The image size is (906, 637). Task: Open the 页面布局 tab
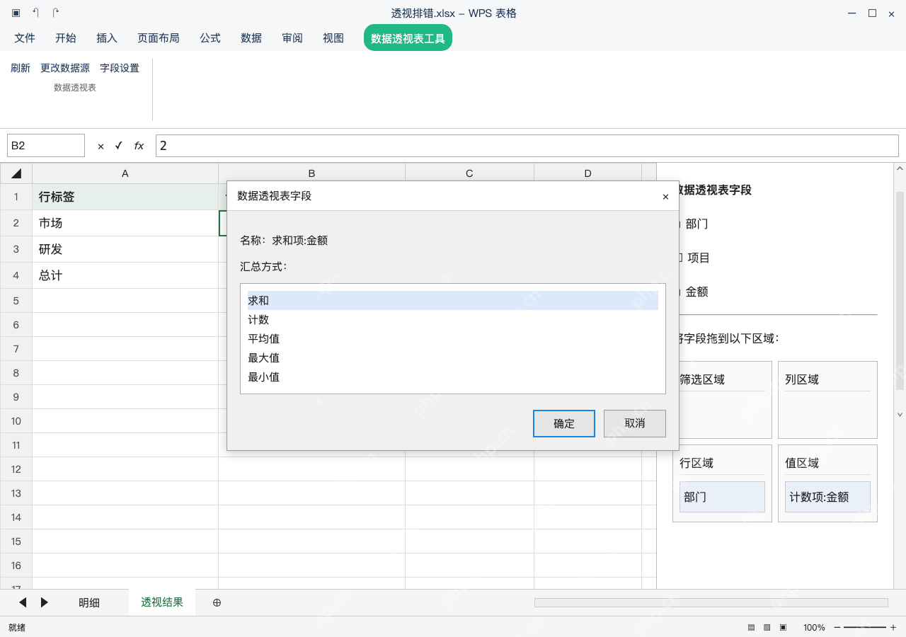[159, 38]
